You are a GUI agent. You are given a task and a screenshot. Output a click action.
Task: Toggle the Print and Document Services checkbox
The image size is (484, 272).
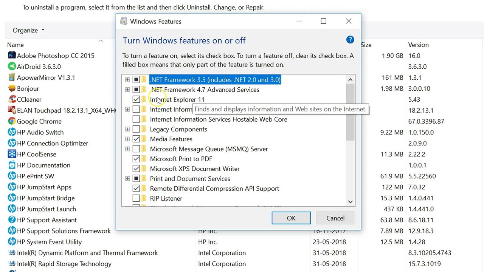click(x=136, y=179)
